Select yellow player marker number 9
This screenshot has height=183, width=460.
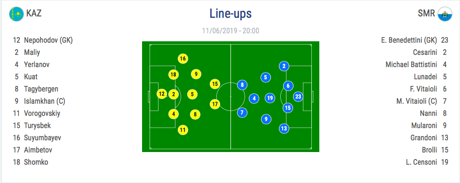(x=196, y=74)
